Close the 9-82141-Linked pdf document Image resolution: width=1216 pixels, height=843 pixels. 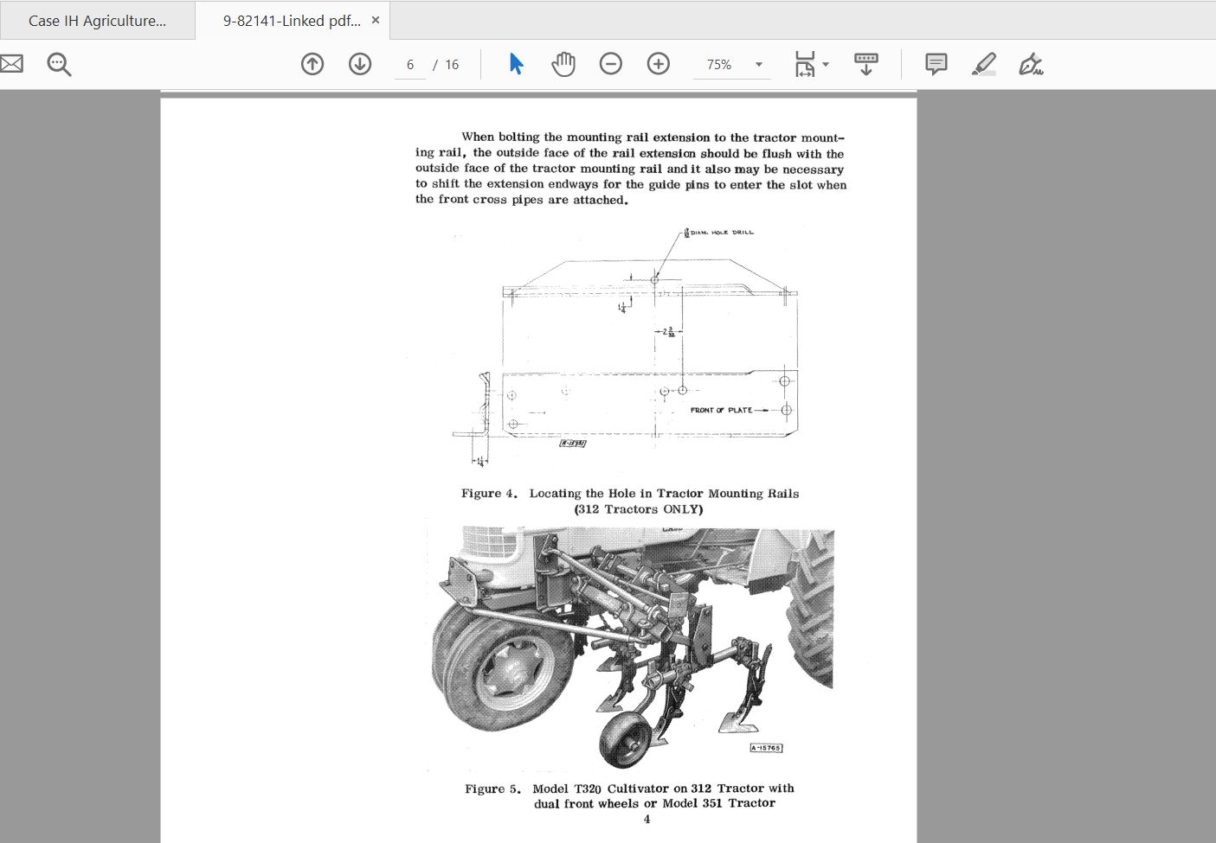375,19
